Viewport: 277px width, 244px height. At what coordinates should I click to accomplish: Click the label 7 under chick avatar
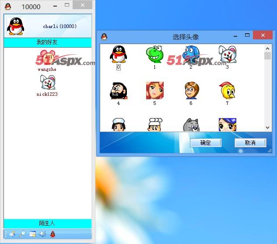coord(228,103)
